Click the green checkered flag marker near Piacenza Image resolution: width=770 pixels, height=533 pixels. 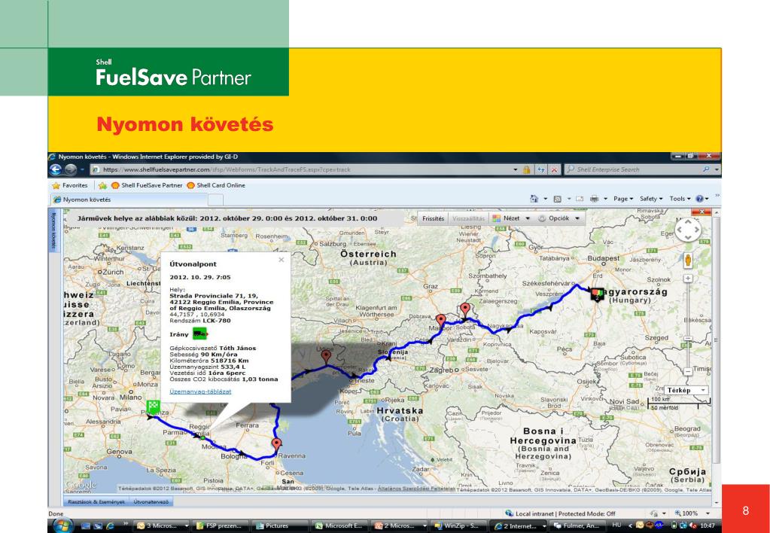click(154, 407)
